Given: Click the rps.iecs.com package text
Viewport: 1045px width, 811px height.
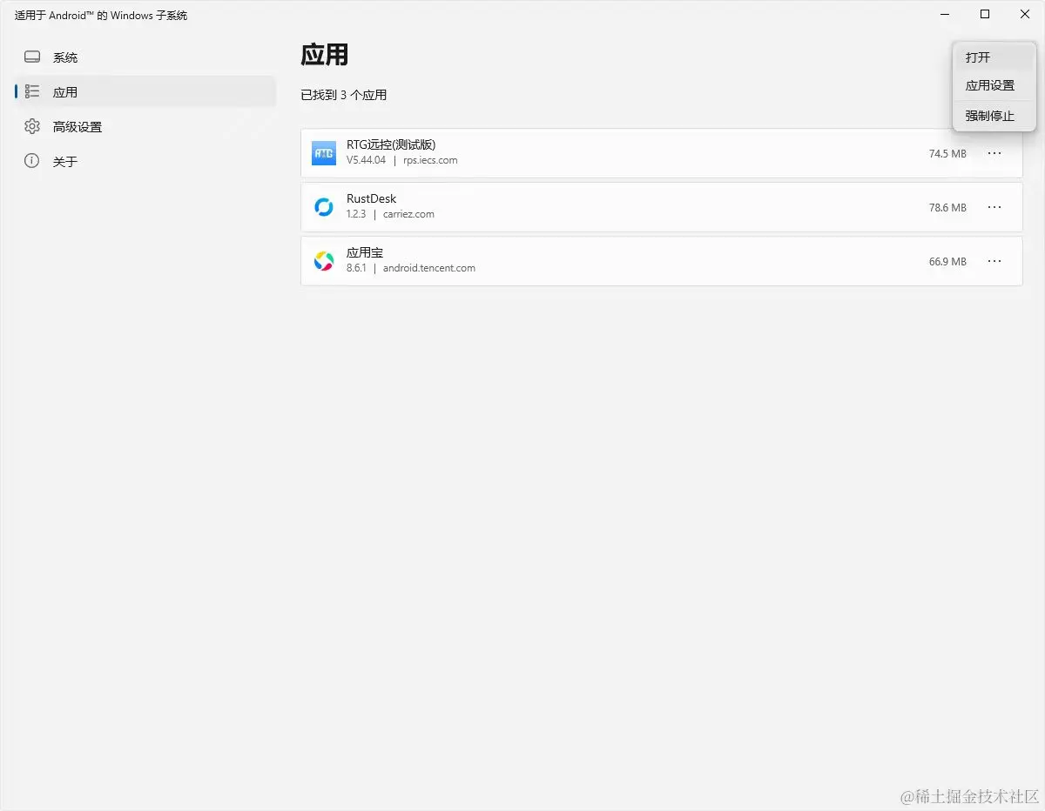Looking at the screenshot, I should [430, 160].
